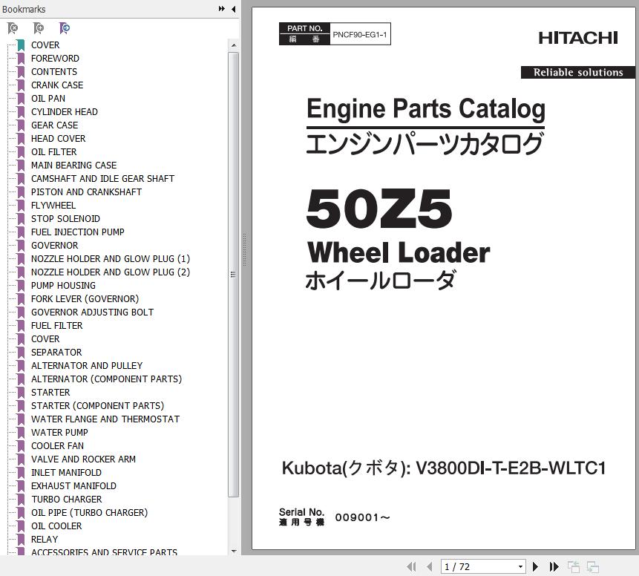
Task: Select the OIL COOLER bookmark
Action: click(56, 526)
